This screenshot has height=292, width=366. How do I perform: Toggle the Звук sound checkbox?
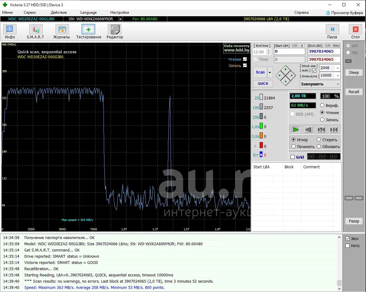[347, 238]
